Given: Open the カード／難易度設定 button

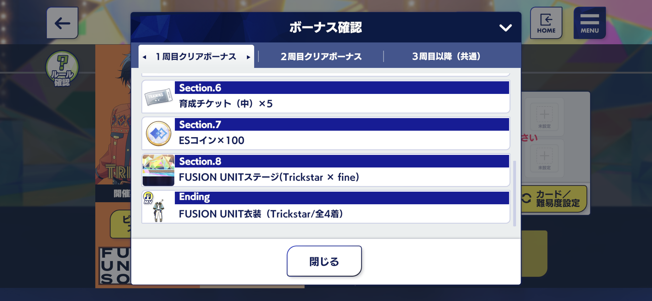Looking at the screenshot, I should pos(554,199).
